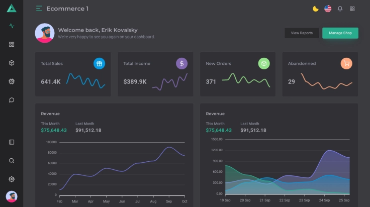Viewport: 370px width, 207px height.
Task: Open the user avatar menu at sidebar bottom
Action: click(x=12, y=196)
